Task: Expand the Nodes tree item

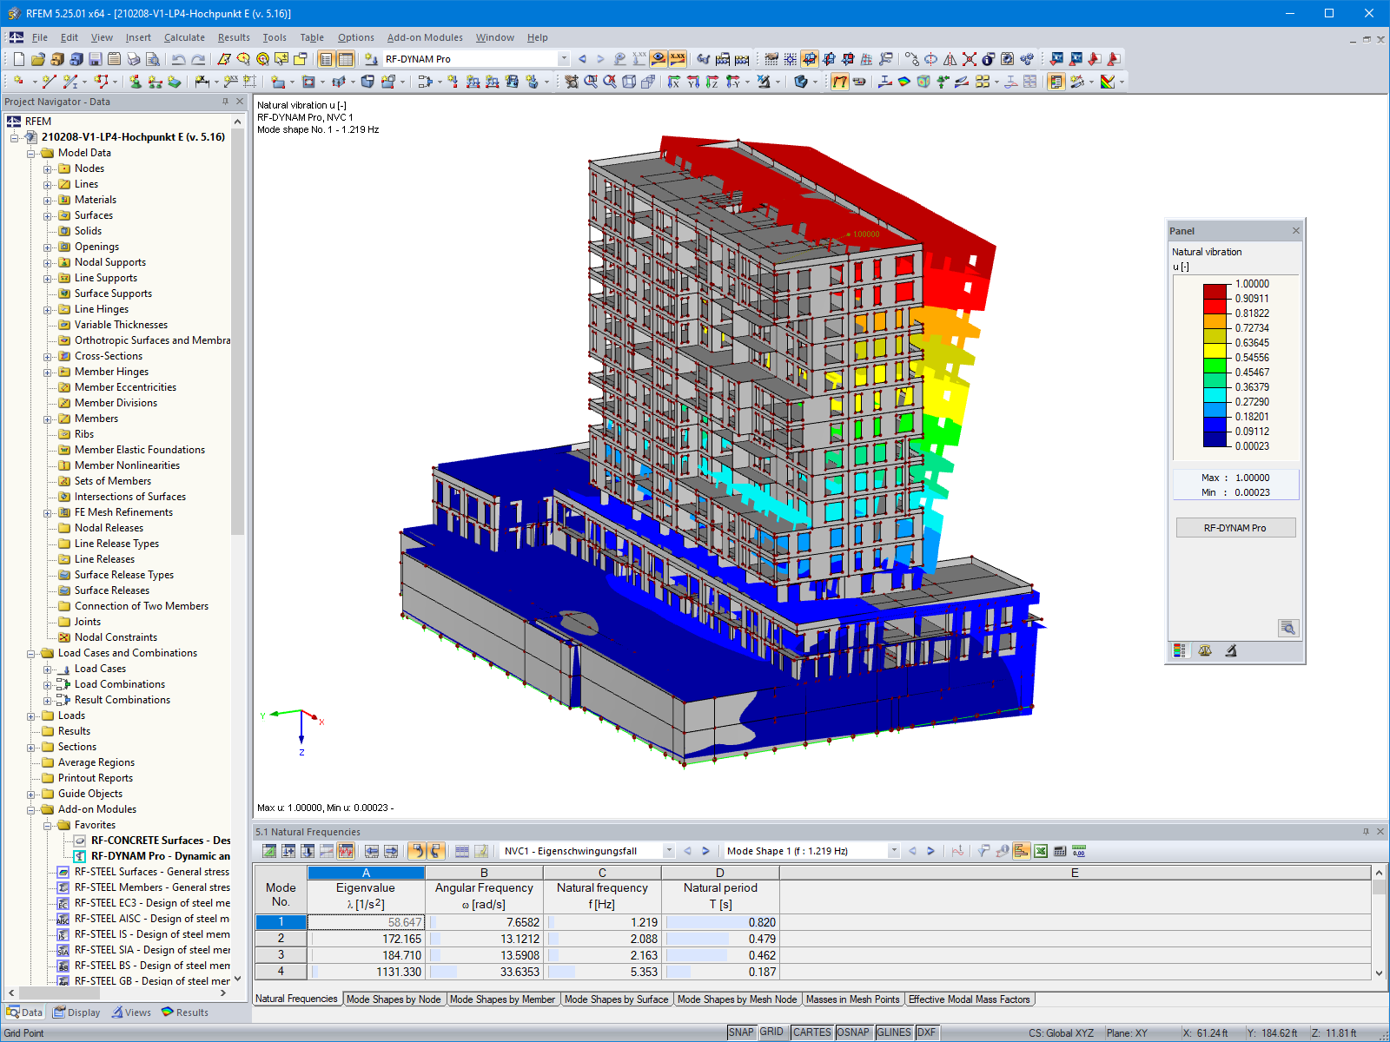Action: click(49, 168)
